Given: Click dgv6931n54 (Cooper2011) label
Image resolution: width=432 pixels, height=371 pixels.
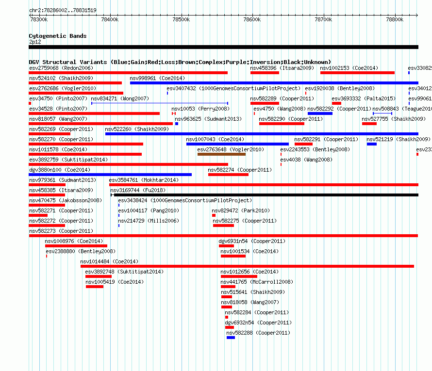Looking at the screenshot, I should 252,241.
